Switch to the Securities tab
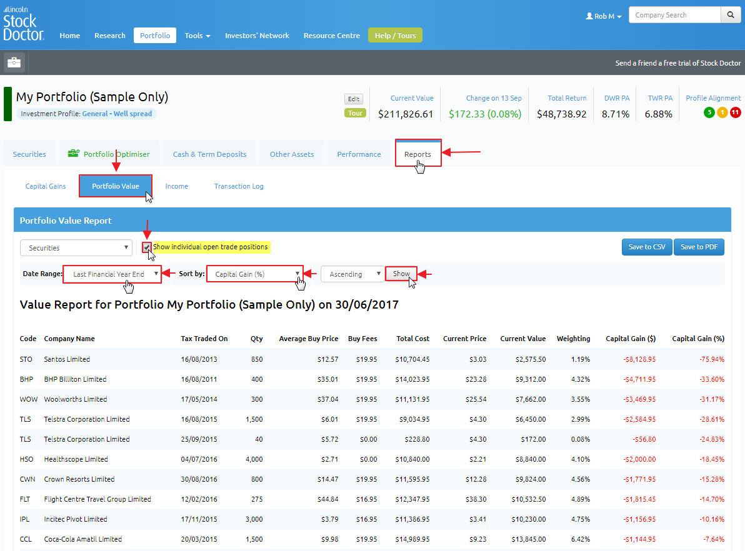Viewport: 745px width, 551px height. click(x=29, y=154)
